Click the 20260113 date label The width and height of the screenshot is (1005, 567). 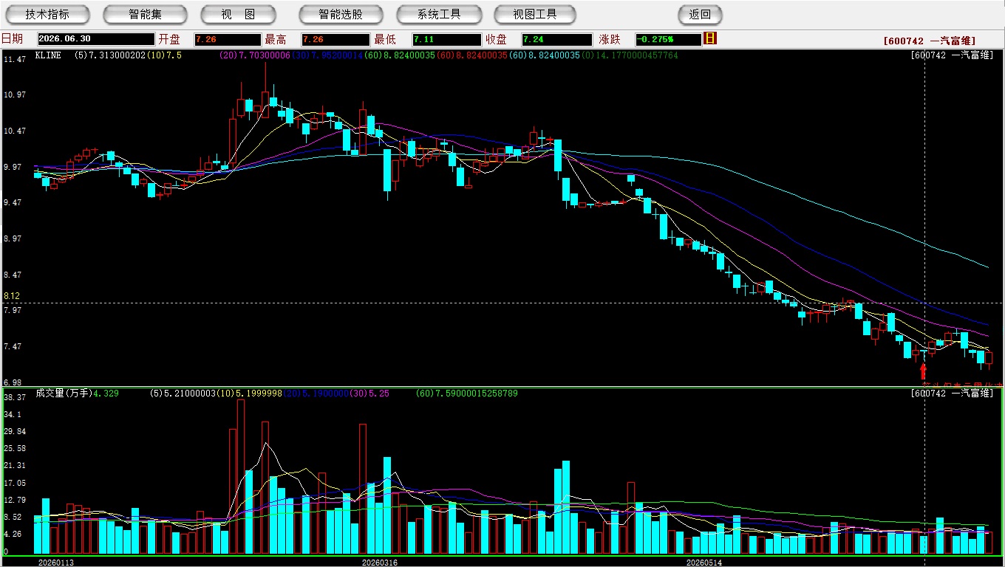pyautogui.click(x=56, y=563)
